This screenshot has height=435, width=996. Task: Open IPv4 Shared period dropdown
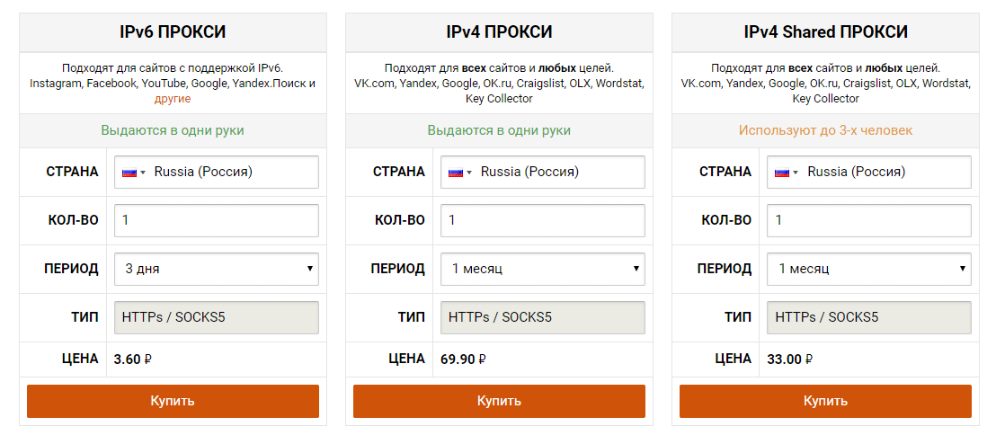pyautogui.click(x=869, y=268)
